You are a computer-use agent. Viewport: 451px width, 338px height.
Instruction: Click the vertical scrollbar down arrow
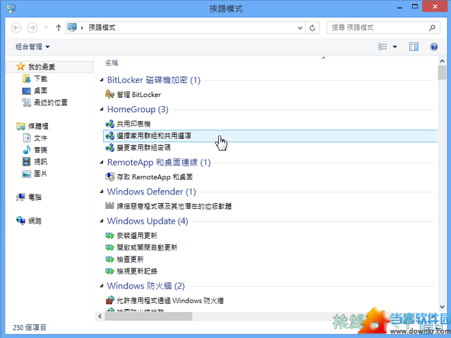click(442, 307)
